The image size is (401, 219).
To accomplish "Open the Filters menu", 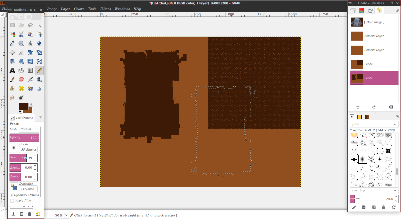I will click(105, 9).
